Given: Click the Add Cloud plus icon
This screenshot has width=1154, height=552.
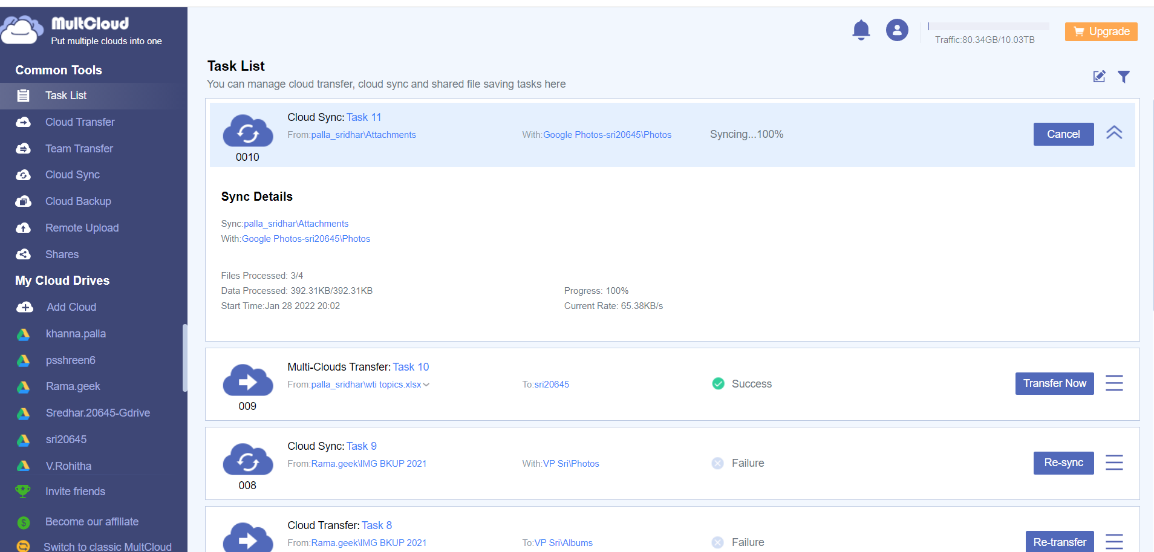Looking at the screenshot, I should point(24,307).
